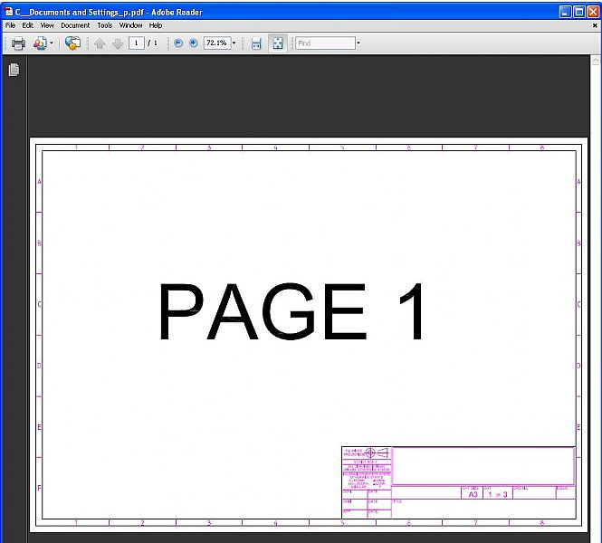Click inside the Find text box
The width and height of the screenshot is (602, 543).
(326, 43)
